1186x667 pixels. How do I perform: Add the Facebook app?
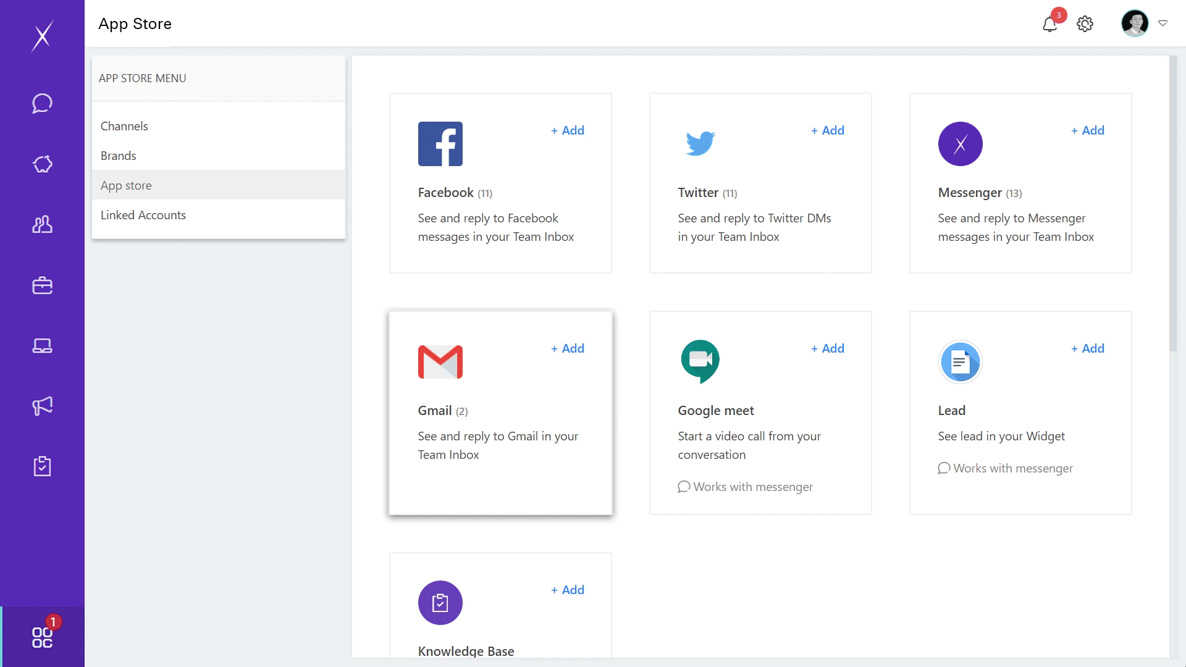(568, 130)
